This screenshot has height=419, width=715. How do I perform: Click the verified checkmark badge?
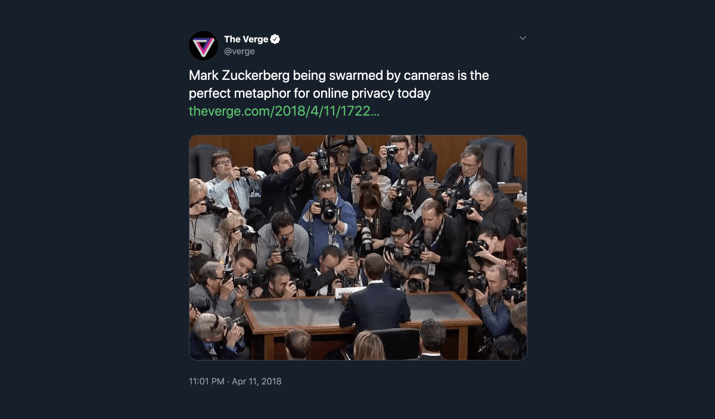coord(275,39)
